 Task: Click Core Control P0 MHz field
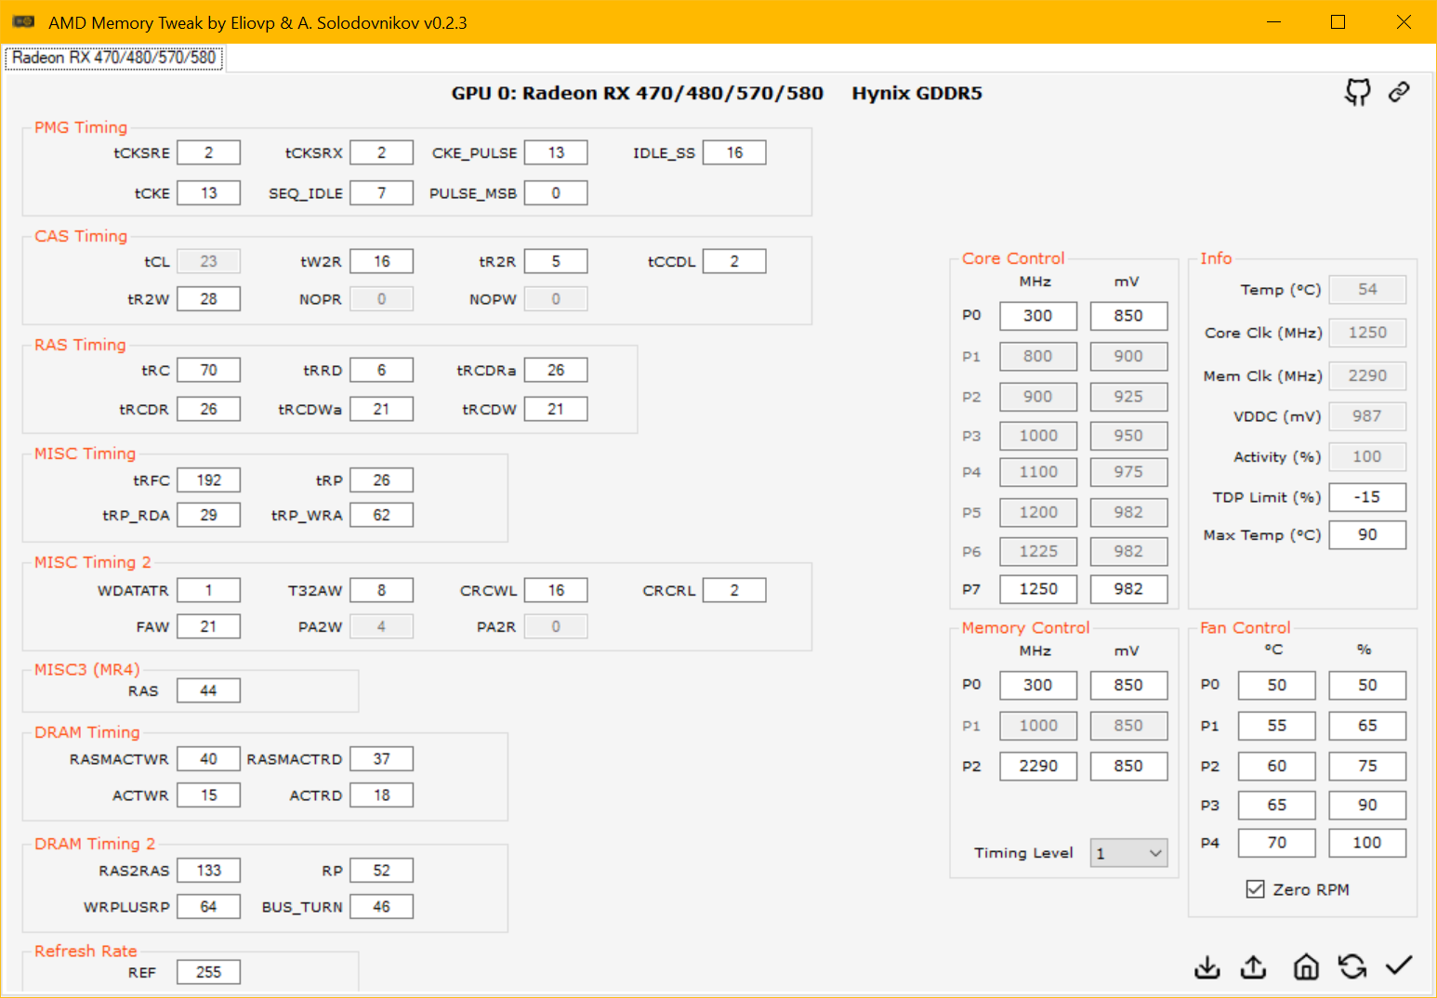coord(1038,316)
